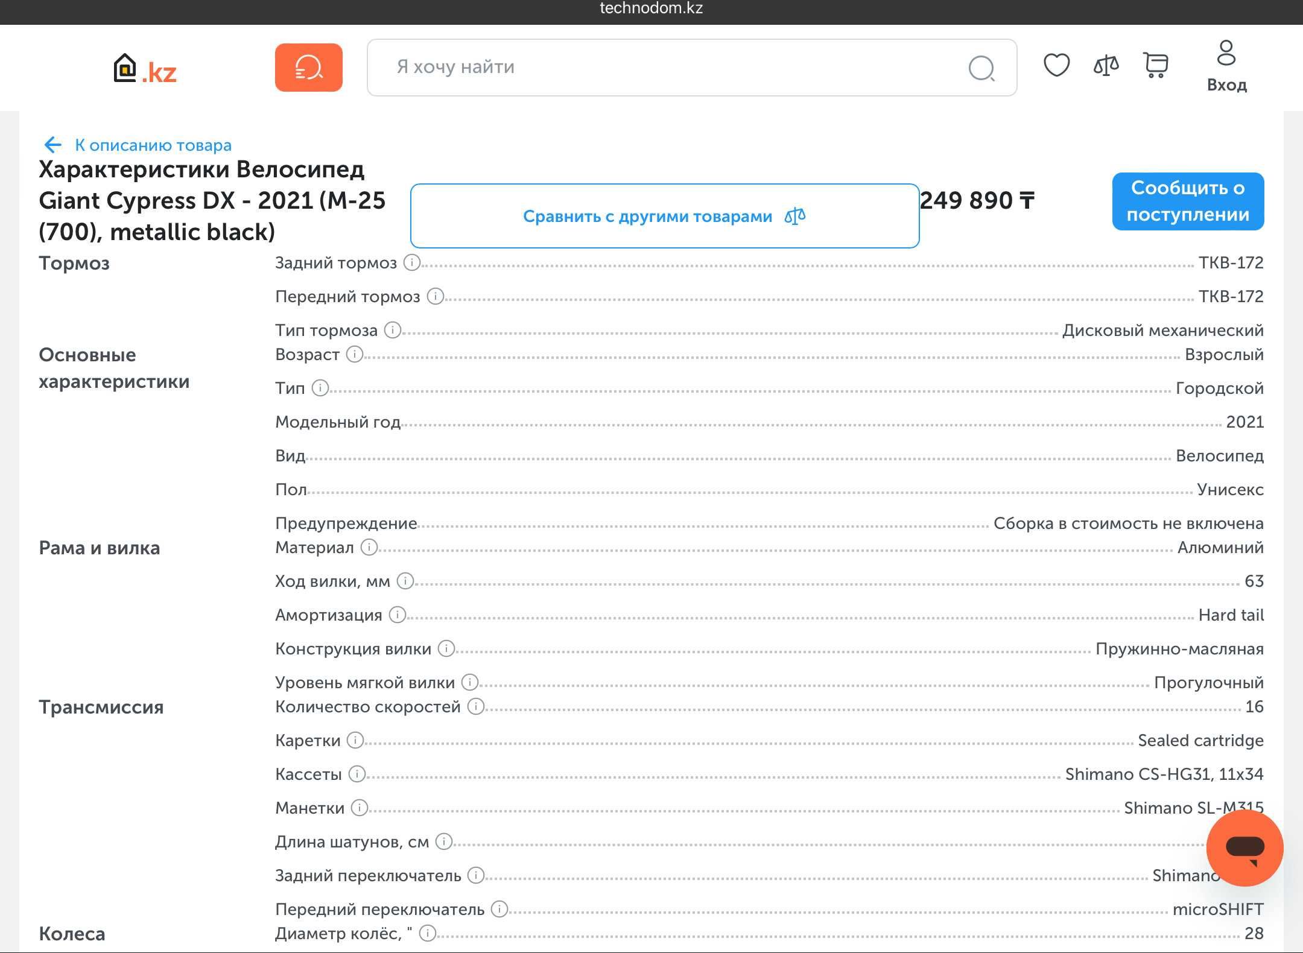
Task: Click value Shimano CS-HG31, 11x34
Action: tap(1164, 774)
